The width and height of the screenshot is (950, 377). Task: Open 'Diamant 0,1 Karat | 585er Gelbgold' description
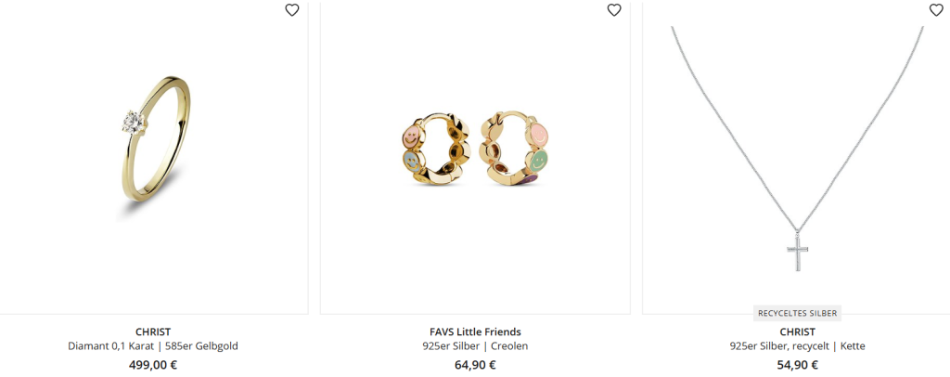point(153,346)
